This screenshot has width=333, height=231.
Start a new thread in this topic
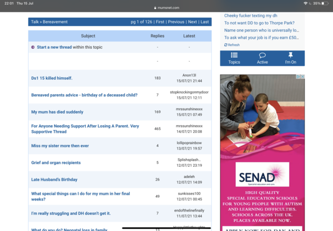pos(54,48)
